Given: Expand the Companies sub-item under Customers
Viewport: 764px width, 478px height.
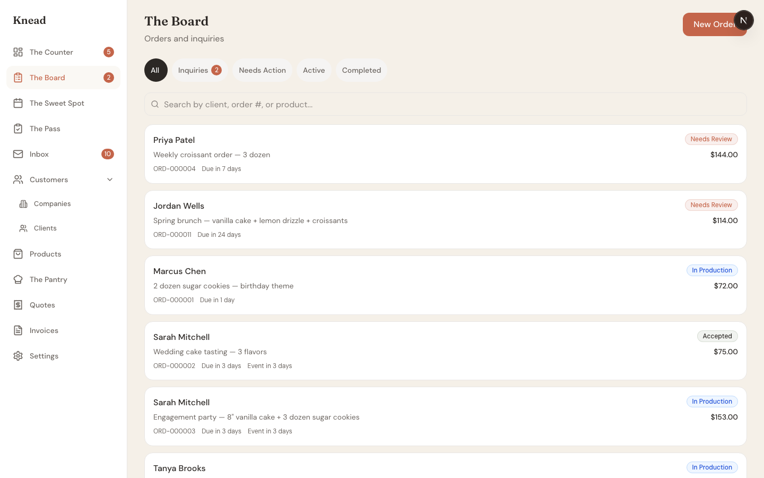Looking at the screenshot, I should click(x=52, y=203).
